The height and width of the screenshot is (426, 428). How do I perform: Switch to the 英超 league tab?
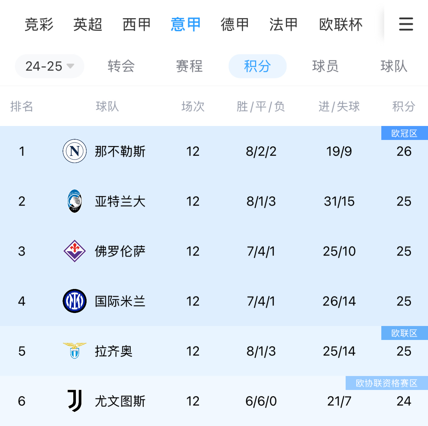pyautogui.click(x=87, y=25)
